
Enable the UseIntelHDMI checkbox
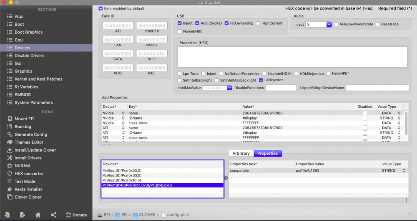264,74
